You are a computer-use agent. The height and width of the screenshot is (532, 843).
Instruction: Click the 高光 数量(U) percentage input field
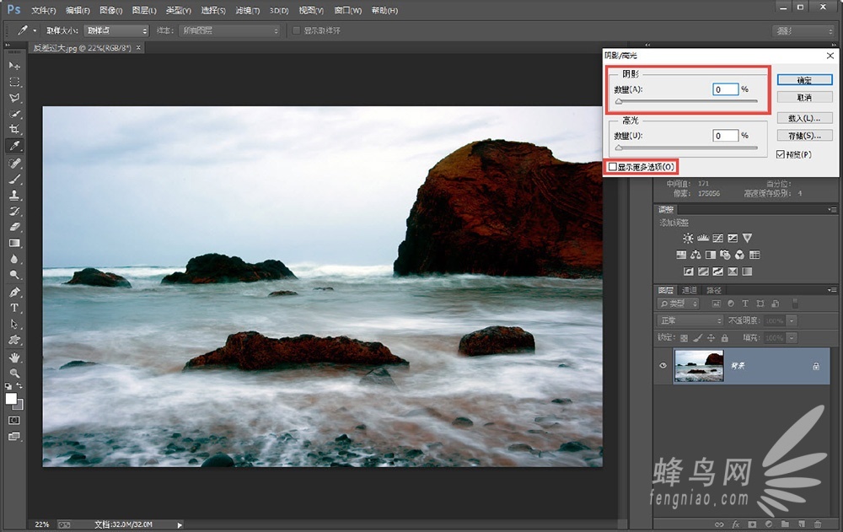click(x=725, y=136)
